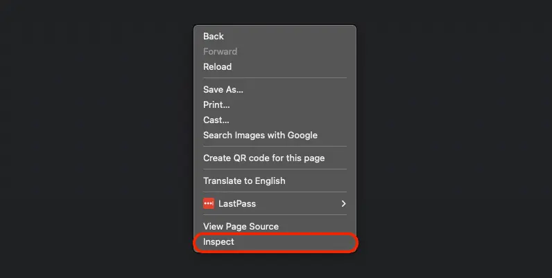Expand the LastPass submenu arrow

(343, 203)
